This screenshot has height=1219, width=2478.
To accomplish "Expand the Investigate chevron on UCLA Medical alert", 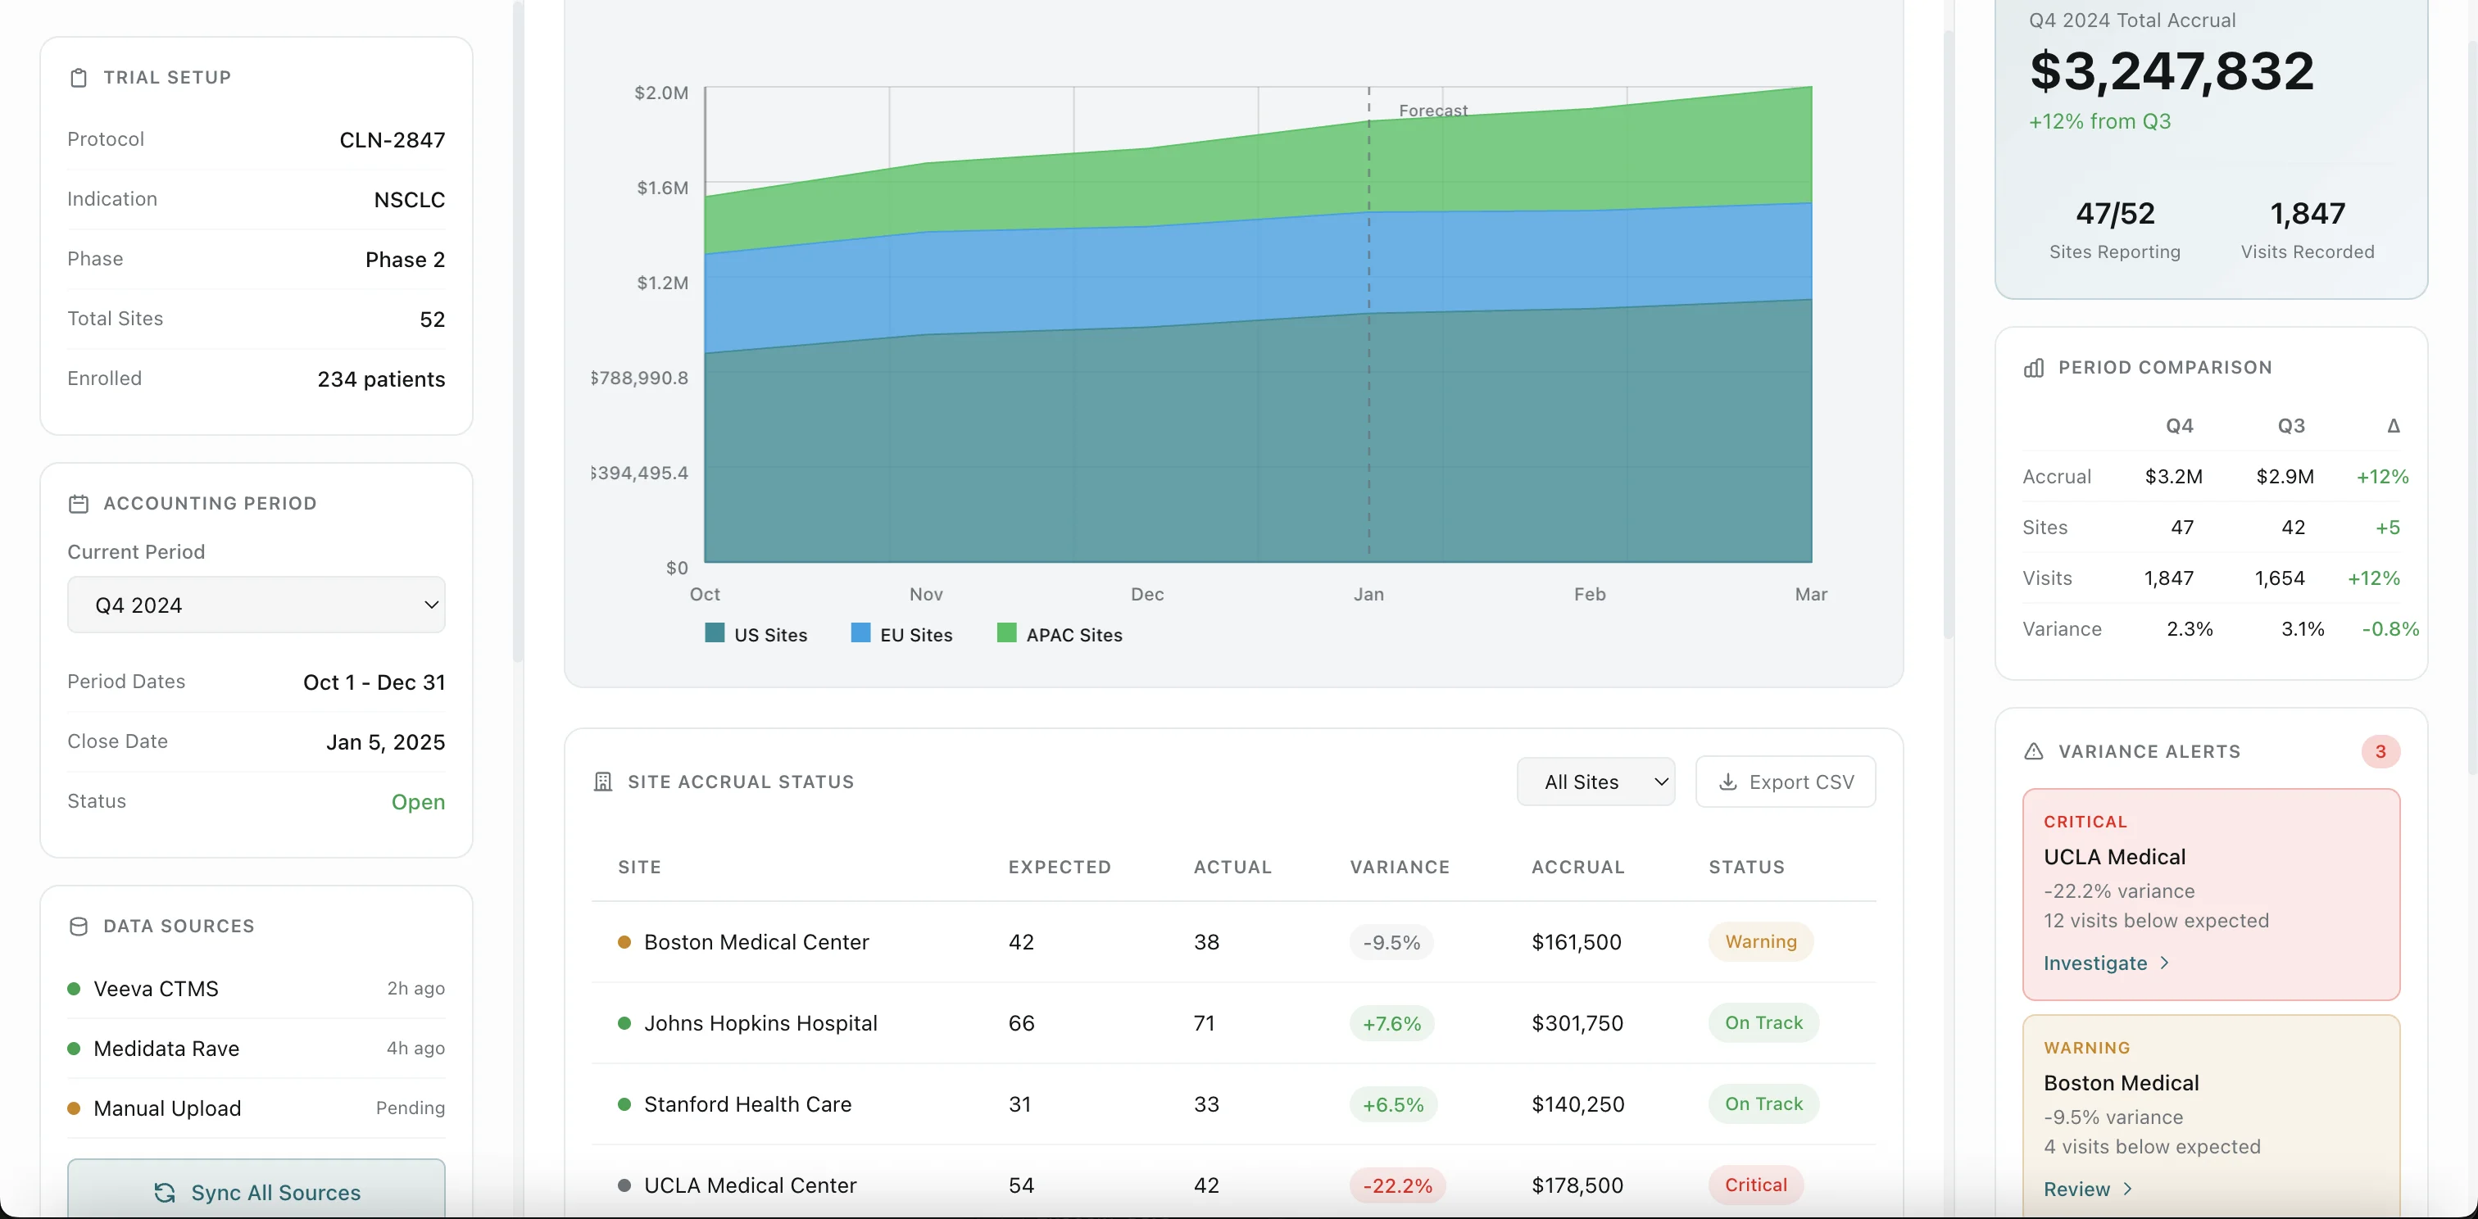I will 2164,963.
